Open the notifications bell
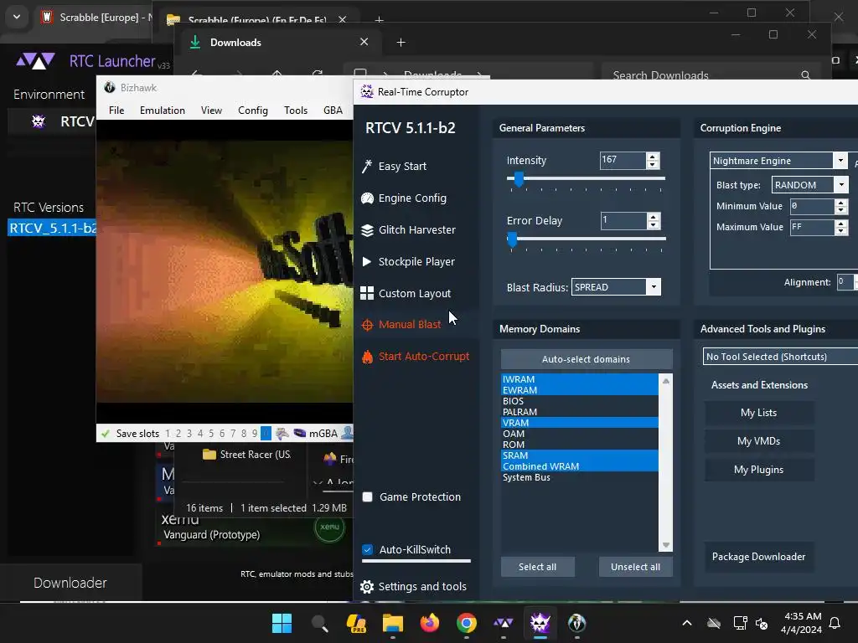Viewport: 858px width, 643px height. (x=835, y=623)
